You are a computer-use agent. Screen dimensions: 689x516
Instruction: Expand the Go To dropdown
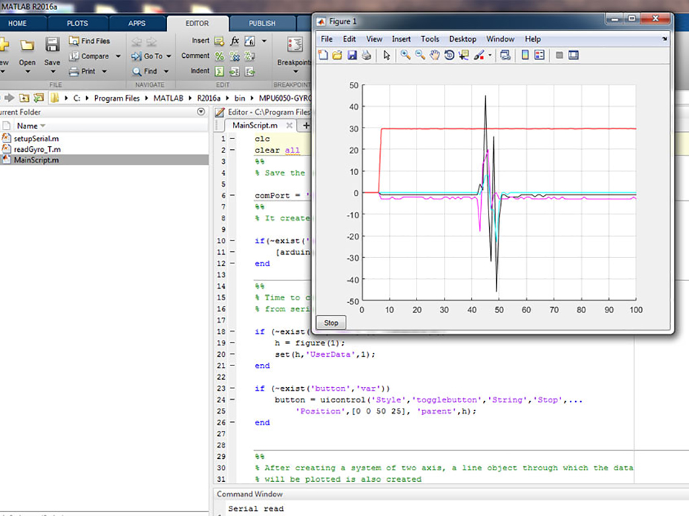[x=169, y=56]
